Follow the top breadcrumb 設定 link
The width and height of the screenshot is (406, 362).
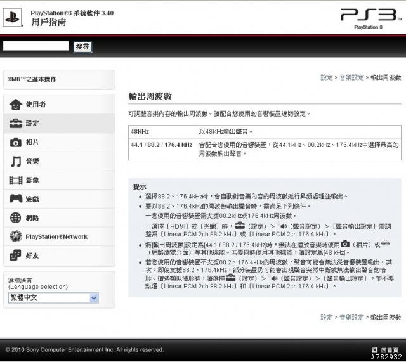click(327, 77)
